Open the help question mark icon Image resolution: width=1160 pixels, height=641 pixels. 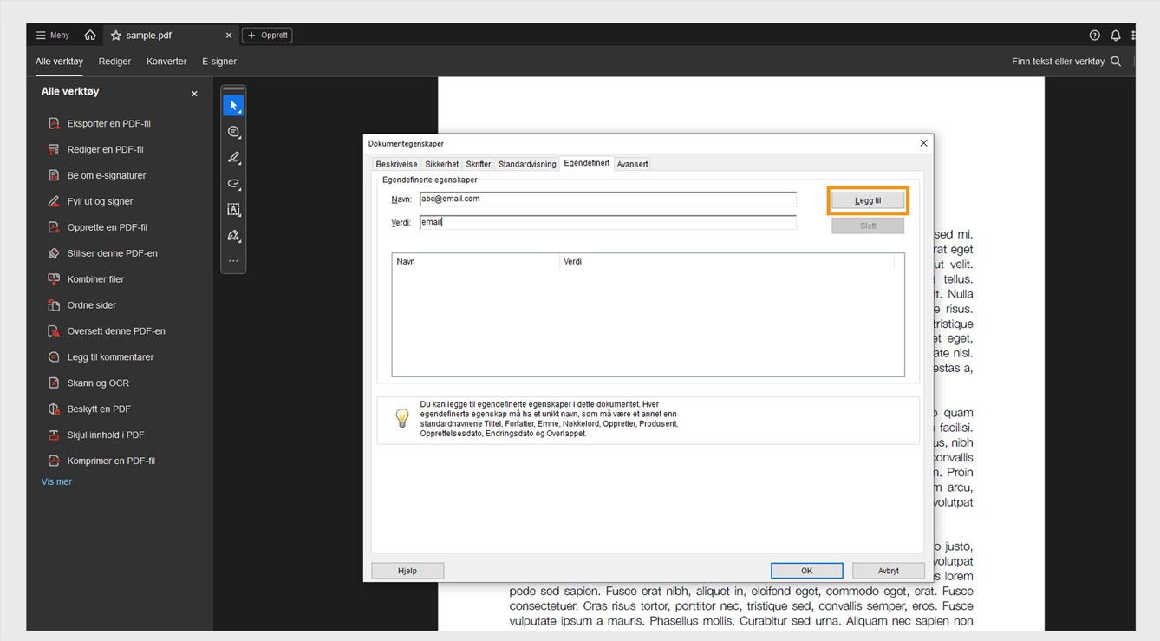(x=1094, y=36)
